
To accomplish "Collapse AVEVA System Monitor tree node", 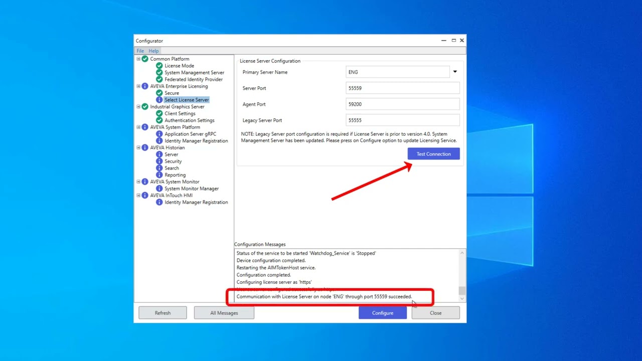I will pyautogui.click(x=138, y=182).
